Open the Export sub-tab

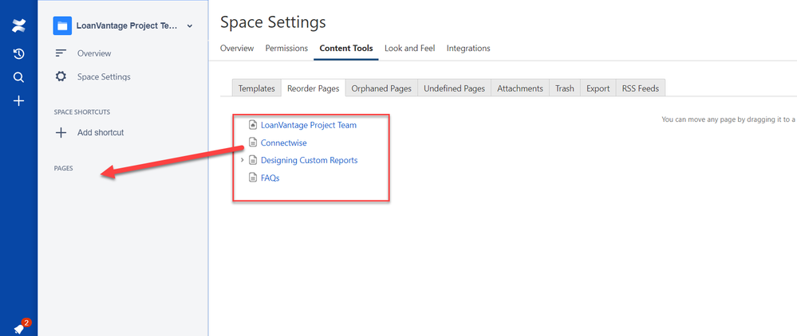pyautogui.click(x=598, y=88)
